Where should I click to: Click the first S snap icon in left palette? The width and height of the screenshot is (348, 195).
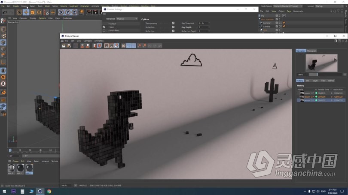3,71
